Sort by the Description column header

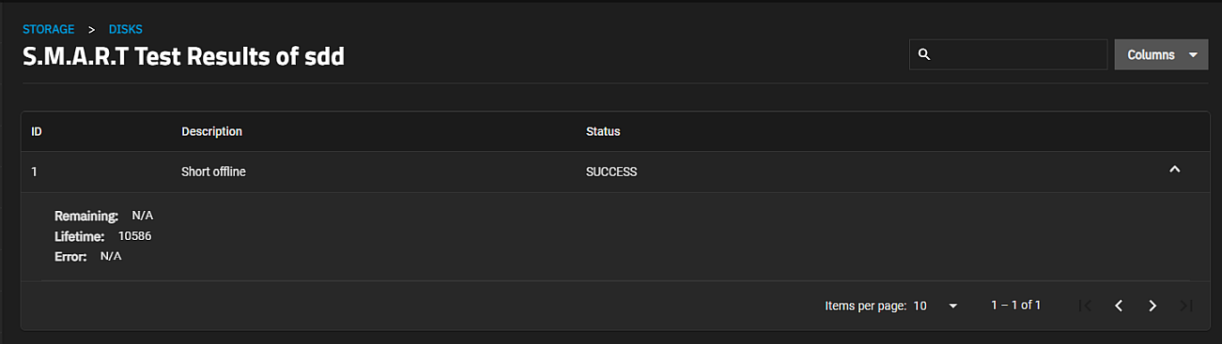[211, 131]
